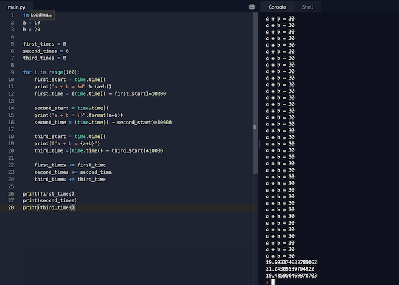399x285 pixels.
Task: Click 'first_times += first_time' line
Action: [70, 165]
